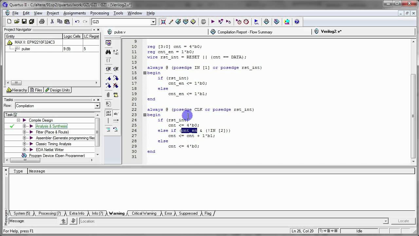The width and height of the screenshot is (419, 236).
Task: Expand the Classic Timing Analysis task
Action: [24, 144]
